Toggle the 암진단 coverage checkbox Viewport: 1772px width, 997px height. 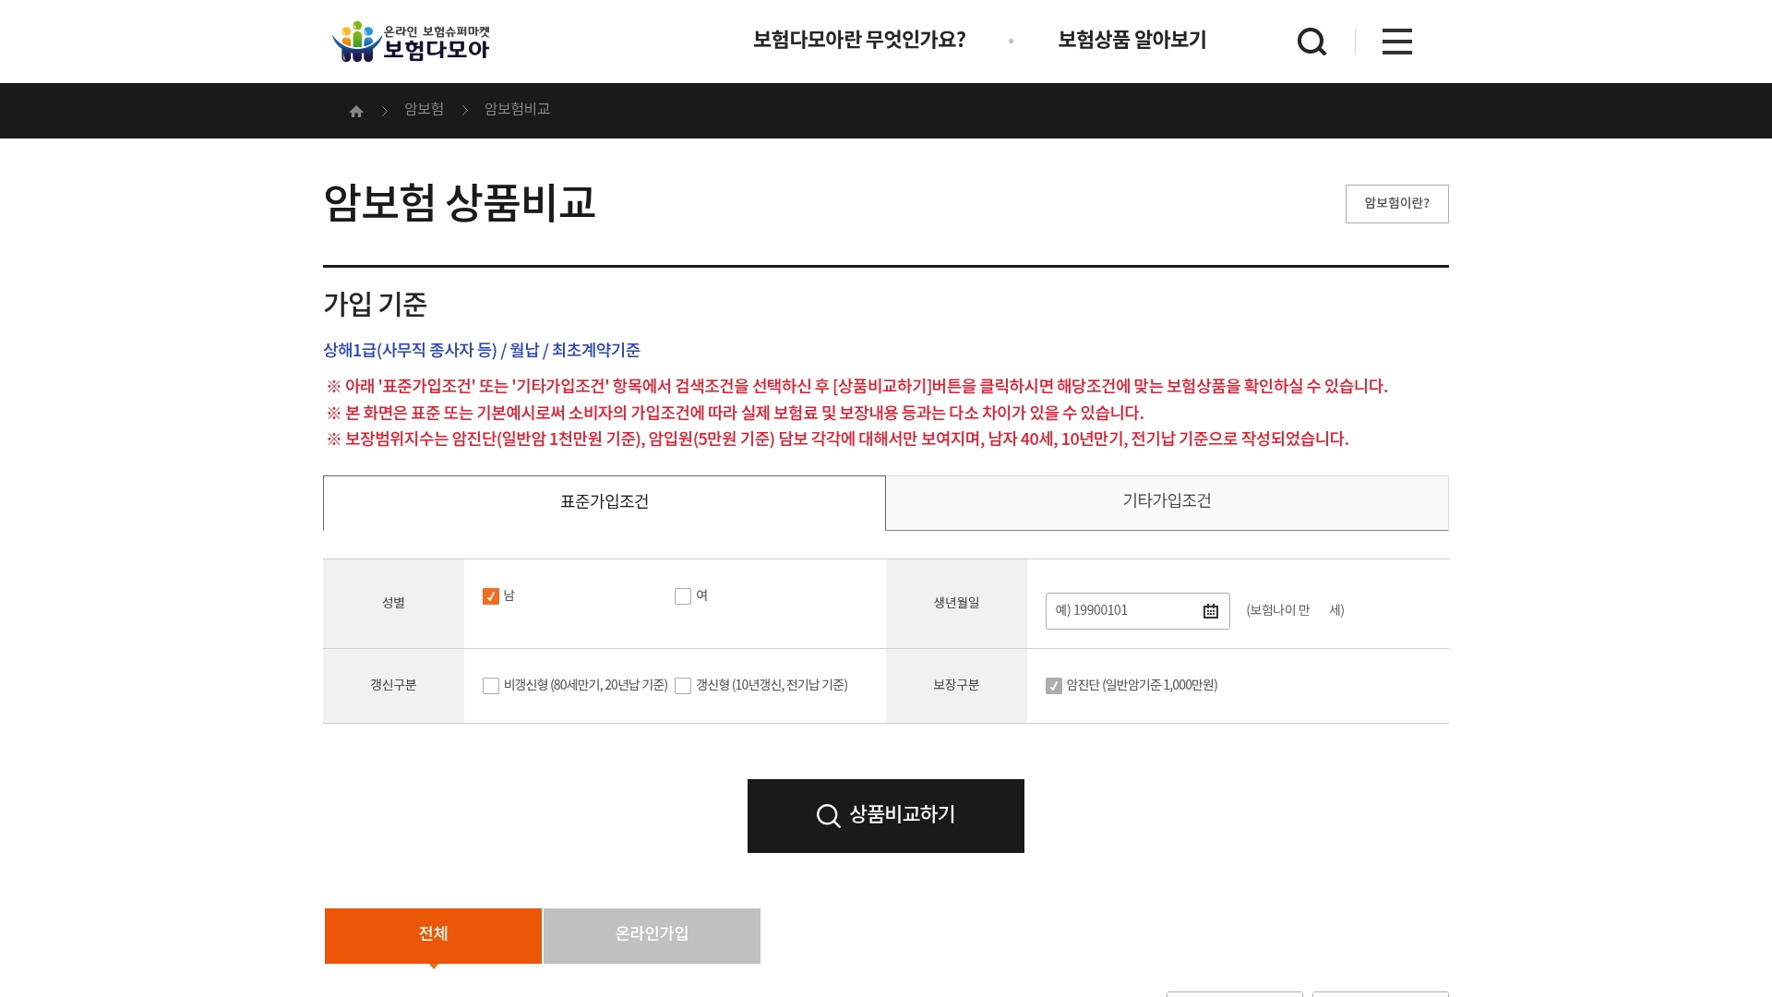(x=1054, y=686)
